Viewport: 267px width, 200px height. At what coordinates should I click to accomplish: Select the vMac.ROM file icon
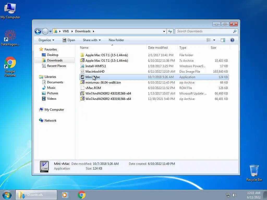point(82,88)
